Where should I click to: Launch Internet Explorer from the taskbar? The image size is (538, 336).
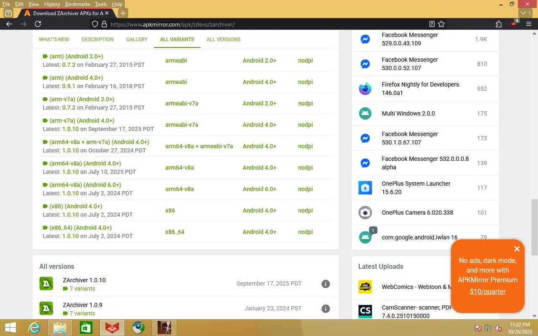[34, 328]
